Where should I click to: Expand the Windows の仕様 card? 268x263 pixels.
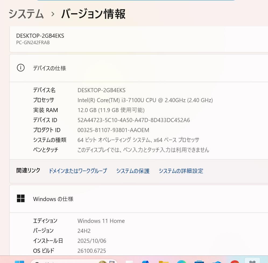pos(135,199)
